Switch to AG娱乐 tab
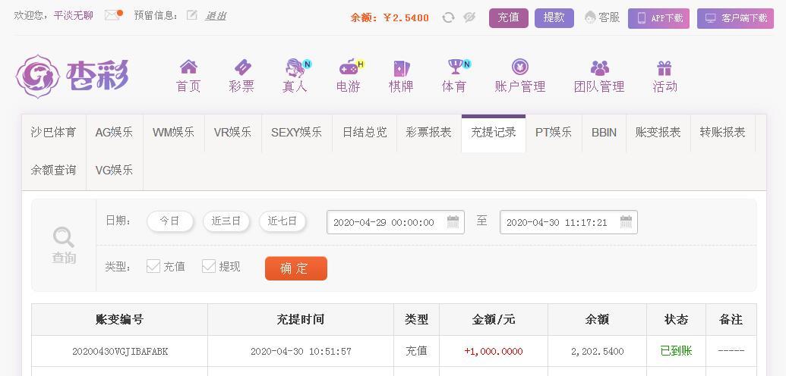This screenshot has width=786, height=376. [114, 133]
